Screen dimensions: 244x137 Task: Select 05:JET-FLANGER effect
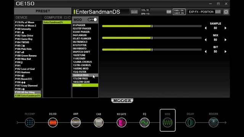point(85,38)
